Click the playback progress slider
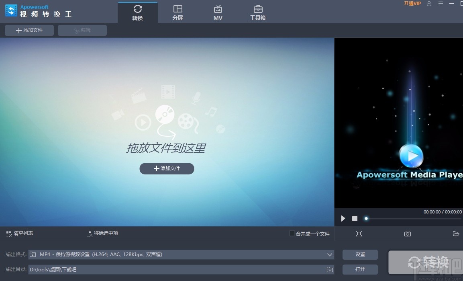 (x=366, y=218)
